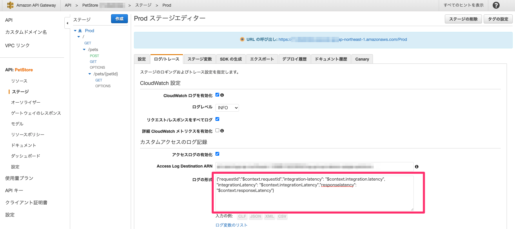Viewport: 515px width, 229px height.
Task: Click the Prod breadcrumb item
Action: pos(167,5)
